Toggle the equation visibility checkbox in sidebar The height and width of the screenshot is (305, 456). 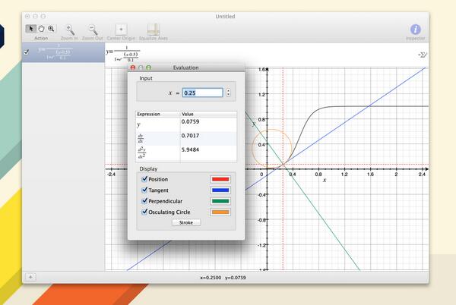tap(27, 52)
